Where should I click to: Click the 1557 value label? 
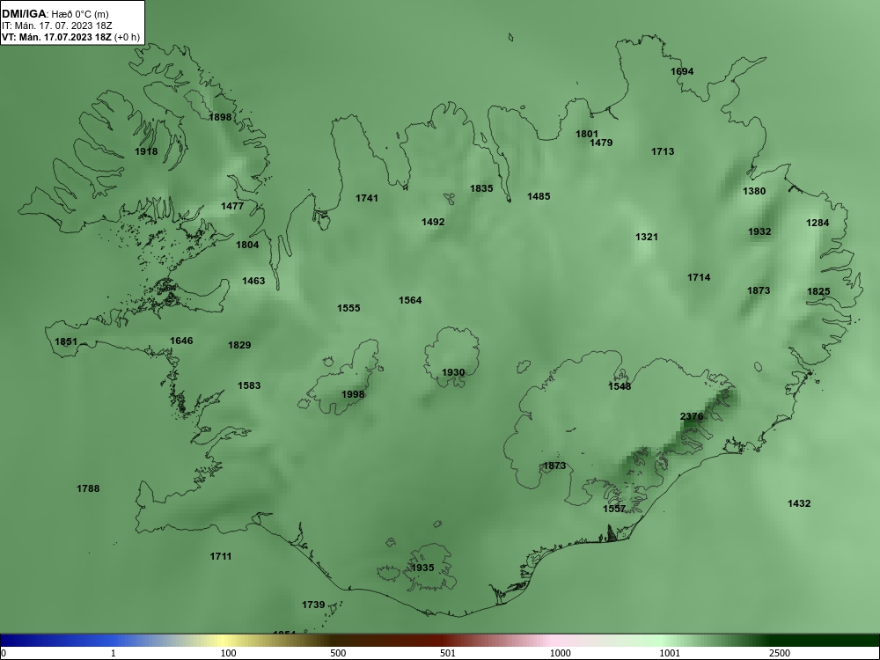pos(614,509)
